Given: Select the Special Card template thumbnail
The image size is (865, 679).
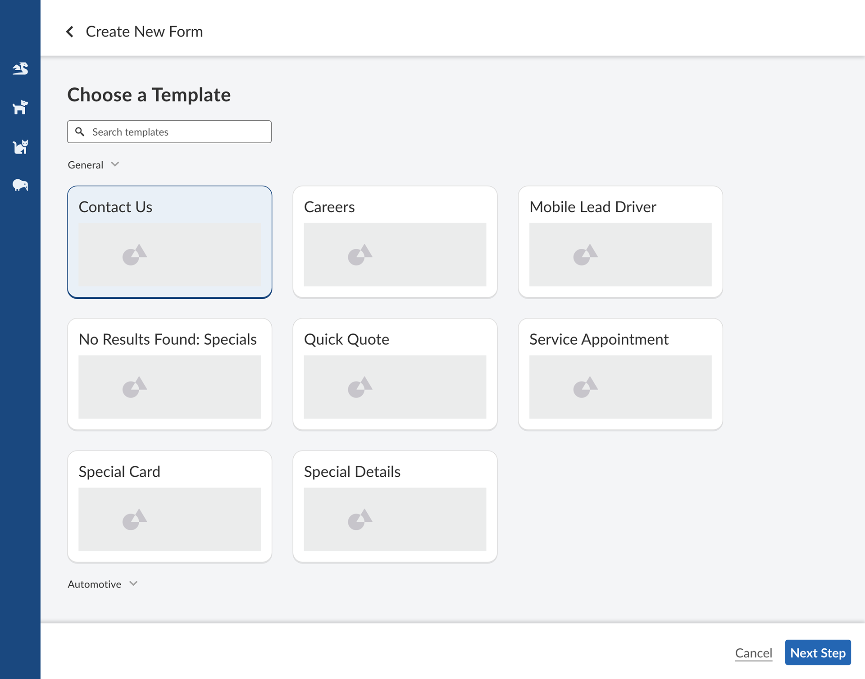Looking at the screenshot, I should click(x=170, y=520).
